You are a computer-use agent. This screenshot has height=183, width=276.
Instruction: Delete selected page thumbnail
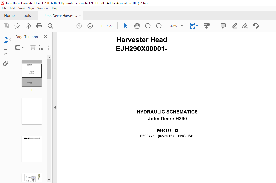pyautogui.click(x=33, y=47)
